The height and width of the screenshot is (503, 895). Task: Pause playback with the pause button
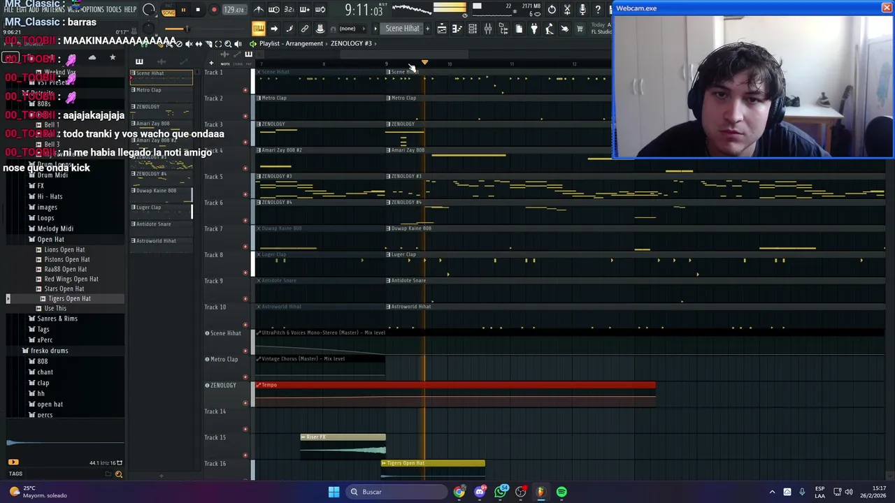click(183, 10)
